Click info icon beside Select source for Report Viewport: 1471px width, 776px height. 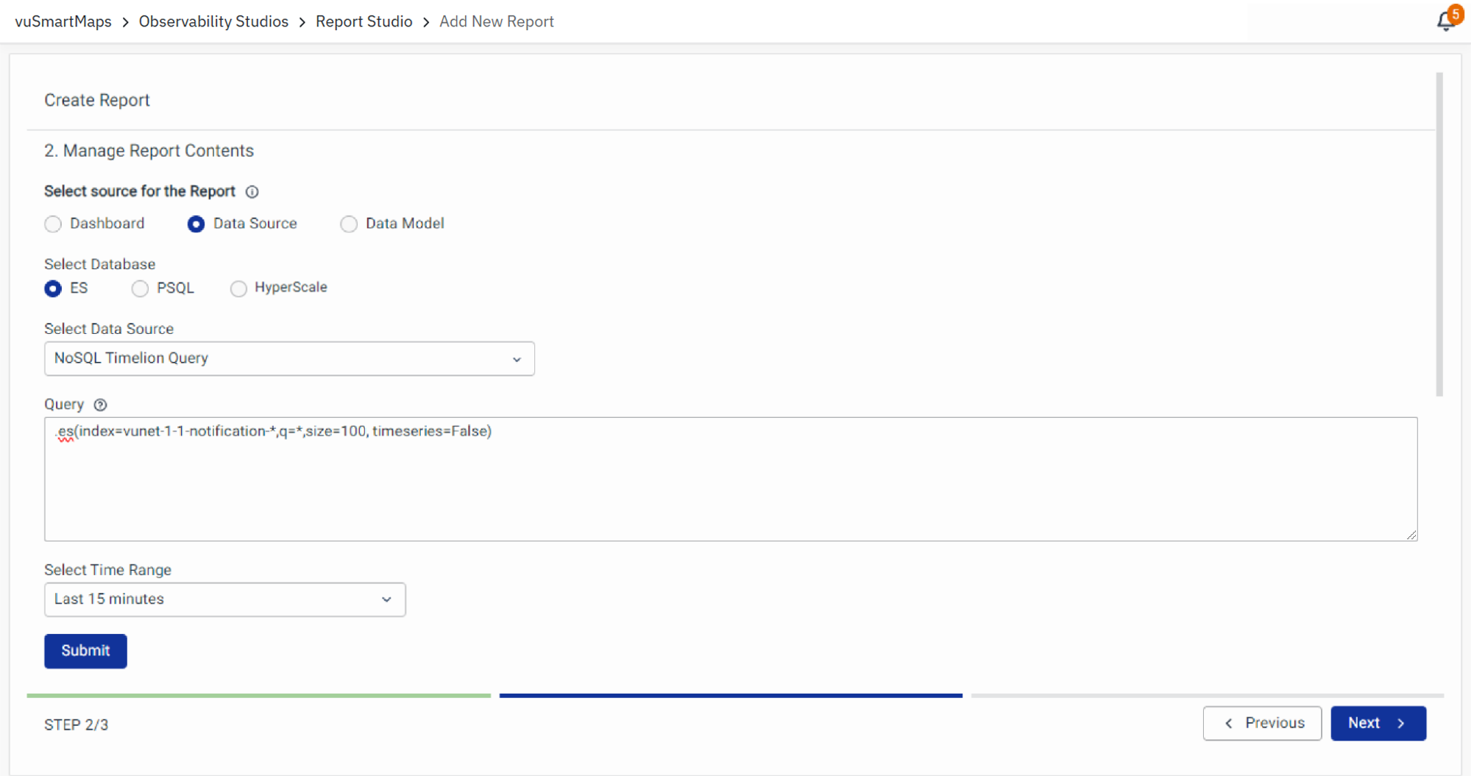pos(252,192)
